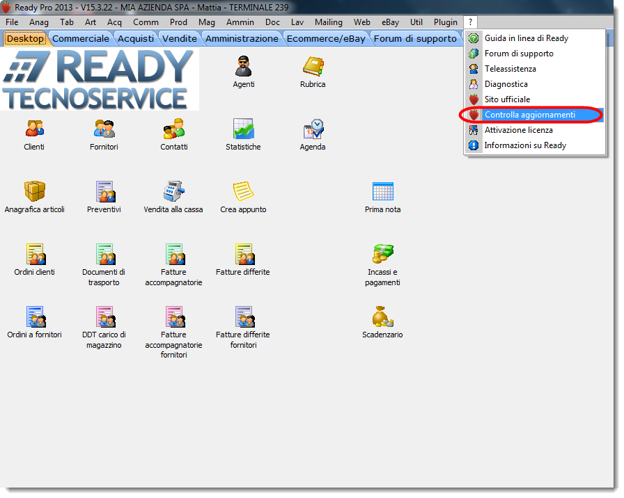The width and height of the screenshot is (624, 498).
Task: Launch Vendita alla cassa register icon
Action: 173,191
